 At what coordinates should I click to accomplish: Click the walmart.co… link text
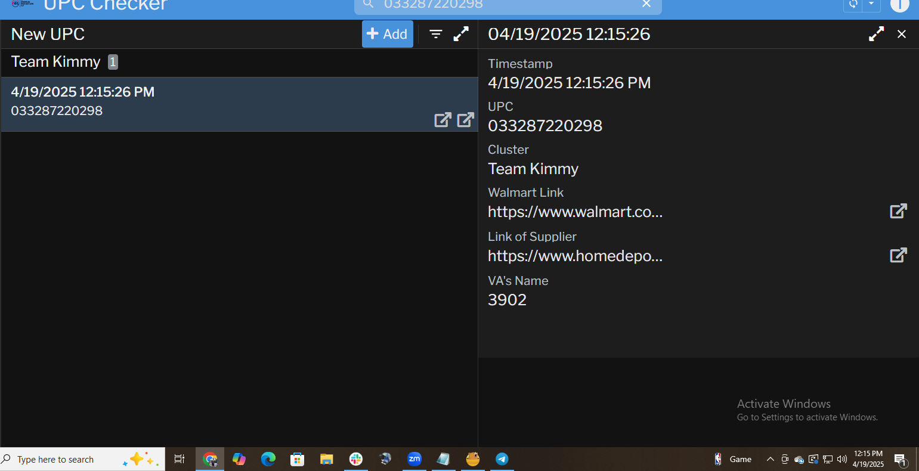coord(575,212)
